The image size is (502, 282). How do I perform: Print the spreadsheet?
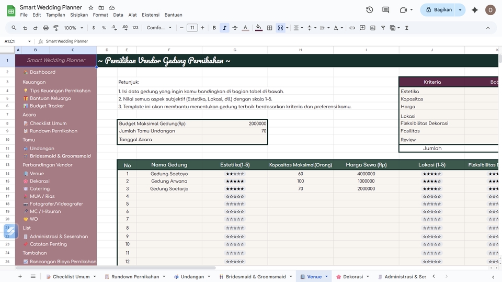click(46, 28)
